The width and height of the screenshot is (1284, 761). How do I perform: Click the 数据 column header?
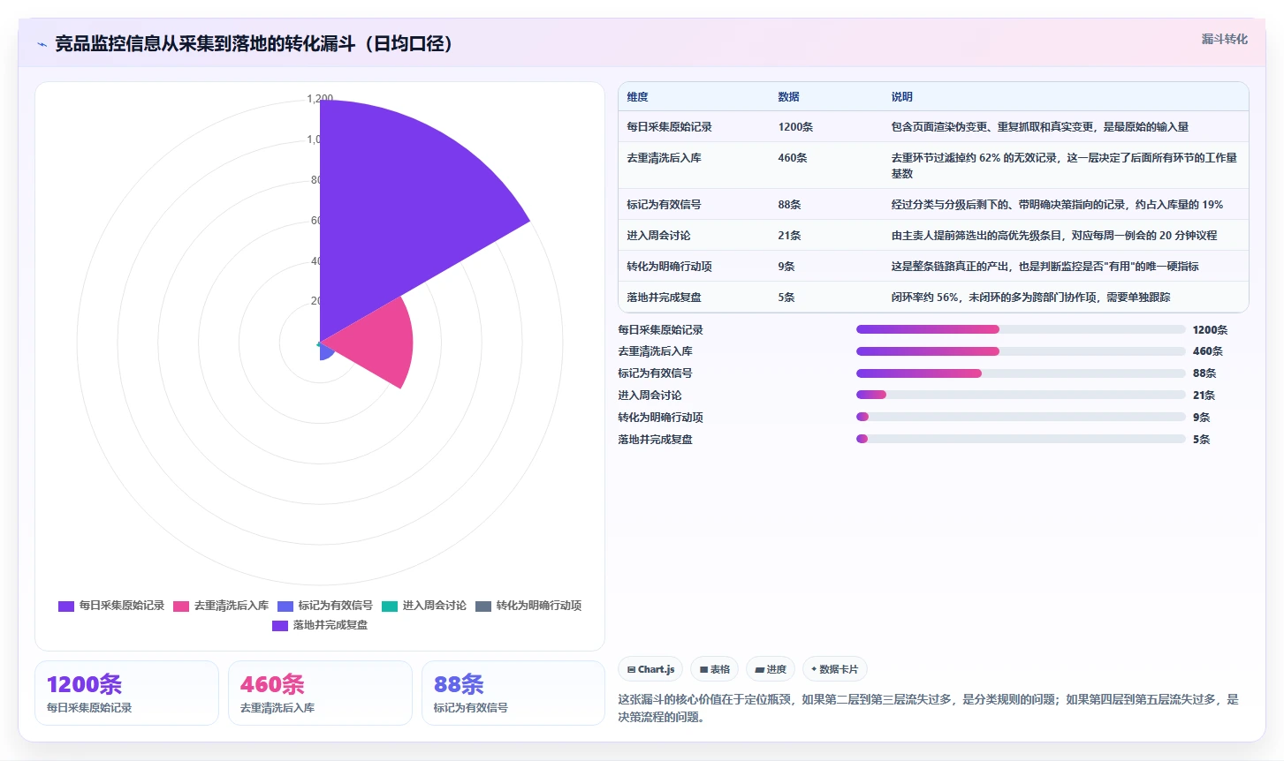[788, 97]
